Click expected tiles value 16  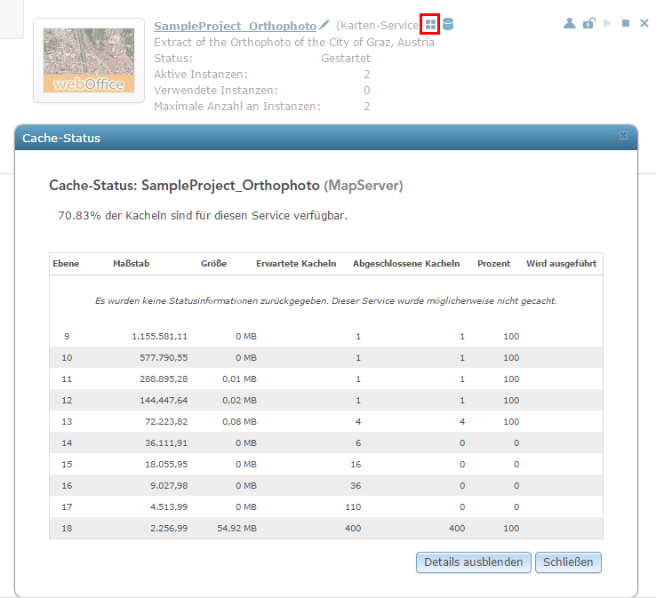(x=356, y=464)
